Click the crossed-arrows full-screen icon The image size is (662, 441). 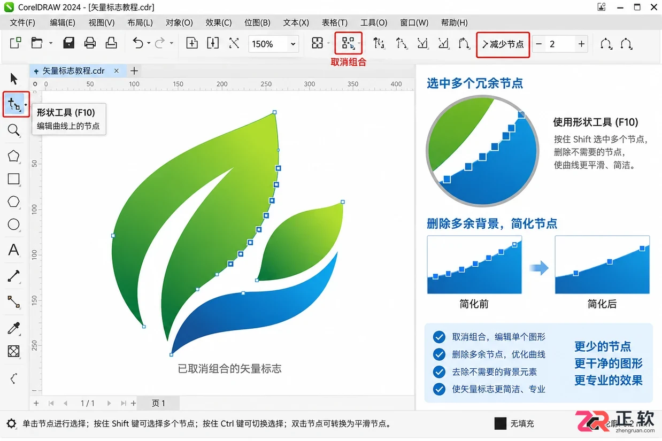234,43
